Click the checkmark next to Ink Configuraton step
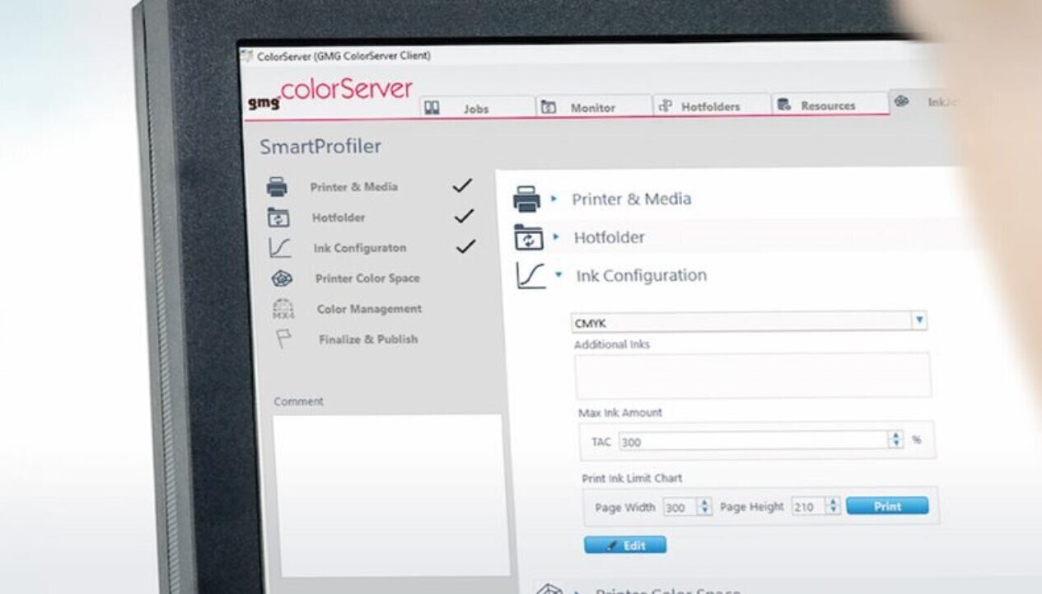1042x594 pixels. (x=465, y=246)
